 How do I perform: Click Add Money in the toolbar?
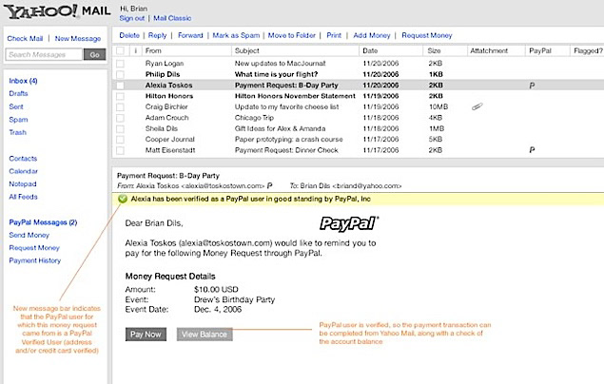coord(372,35)
